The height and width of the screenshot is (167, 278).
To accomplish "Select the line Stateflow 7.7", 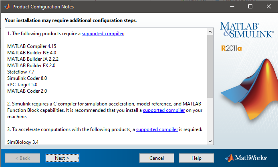I will (20, 72).
